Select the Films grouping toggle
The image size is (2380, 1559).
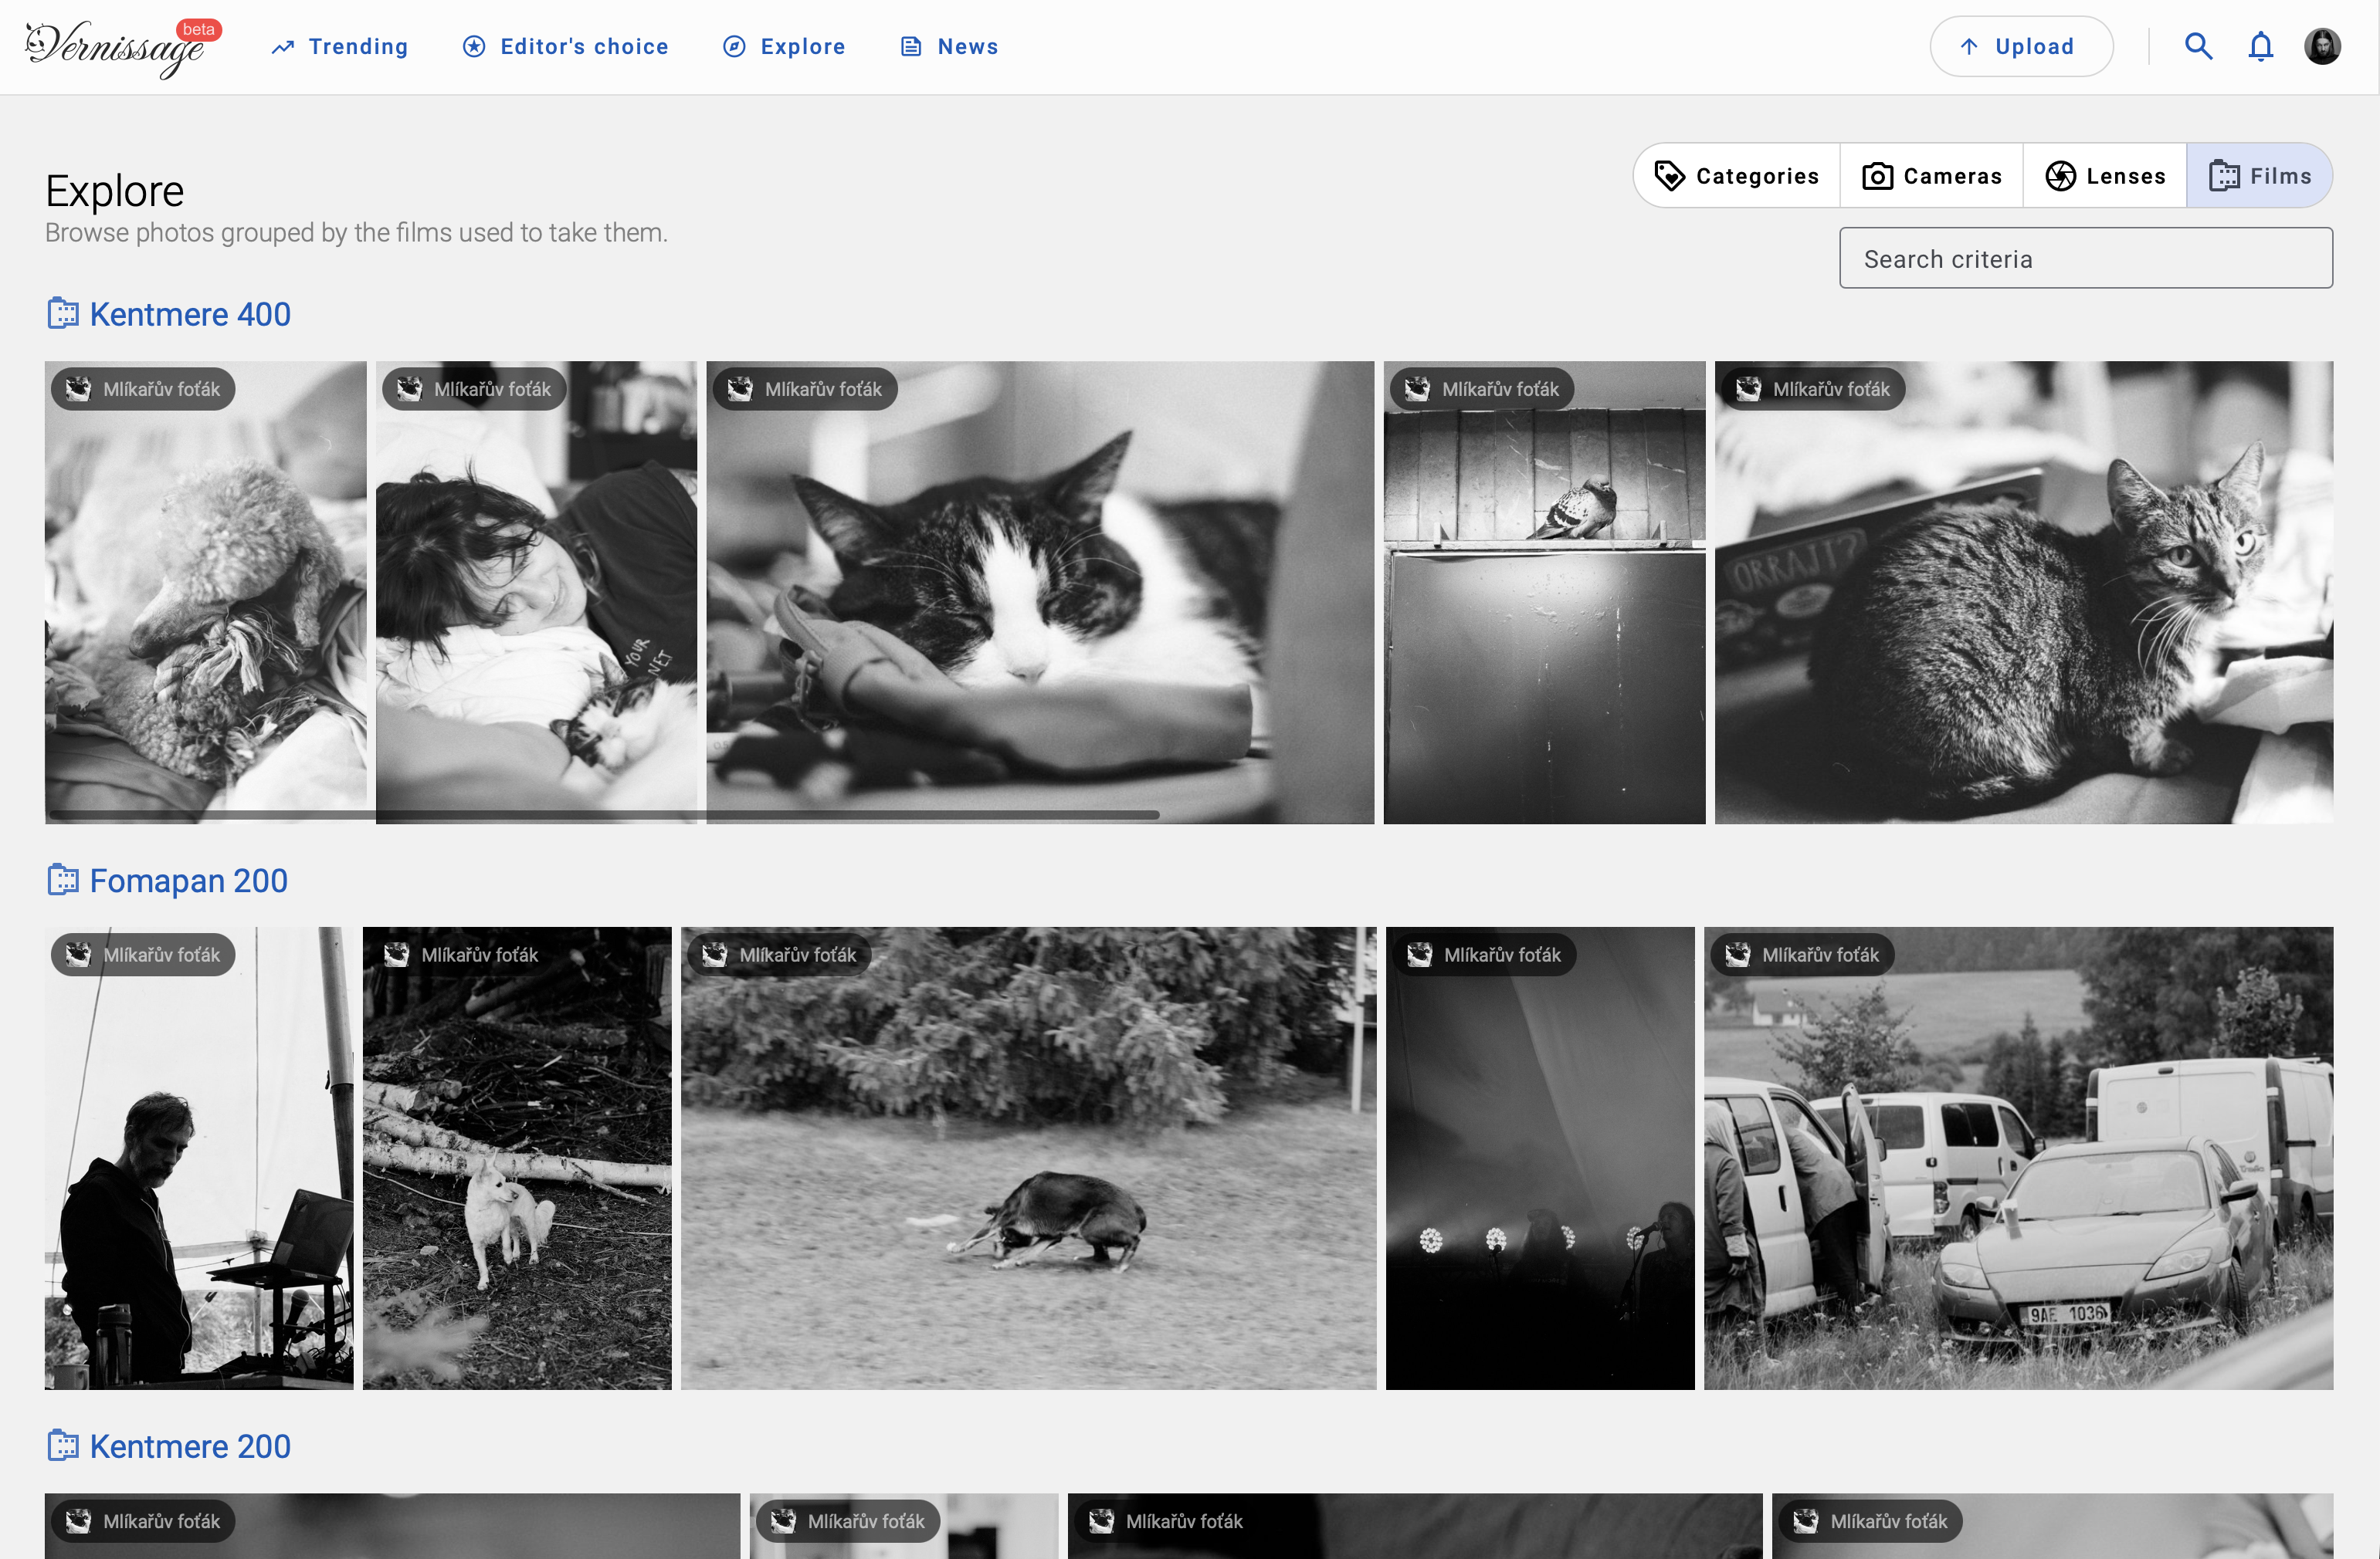(x=2260, y=176)
